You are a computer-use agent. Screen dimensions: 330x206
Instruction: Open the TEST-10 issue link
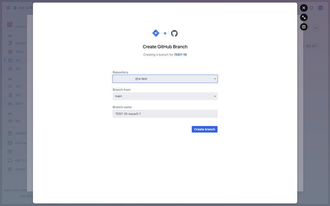(181, 55)
